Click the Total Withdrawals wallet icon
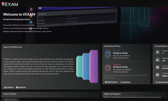This screenshot has width=168, height=101. click(x=157, y=75)
